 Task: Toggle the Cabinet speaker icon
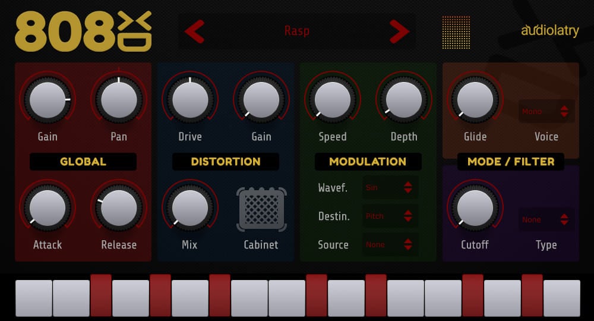(261, 209)
